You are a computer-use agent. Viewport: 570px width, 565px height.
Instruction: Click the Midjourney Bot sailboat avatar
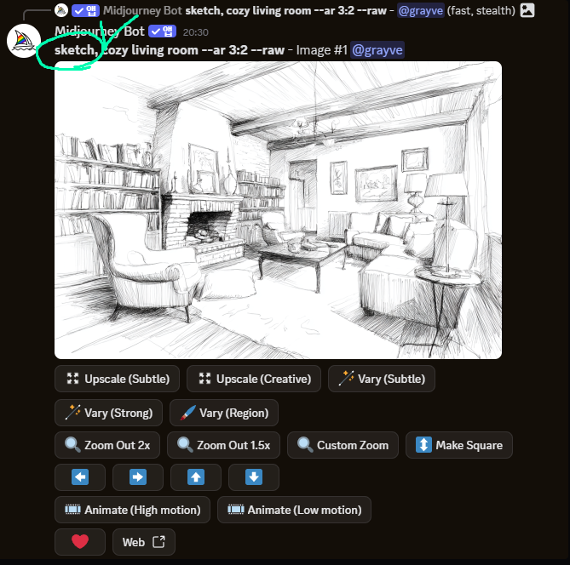[x=24, y=41]
